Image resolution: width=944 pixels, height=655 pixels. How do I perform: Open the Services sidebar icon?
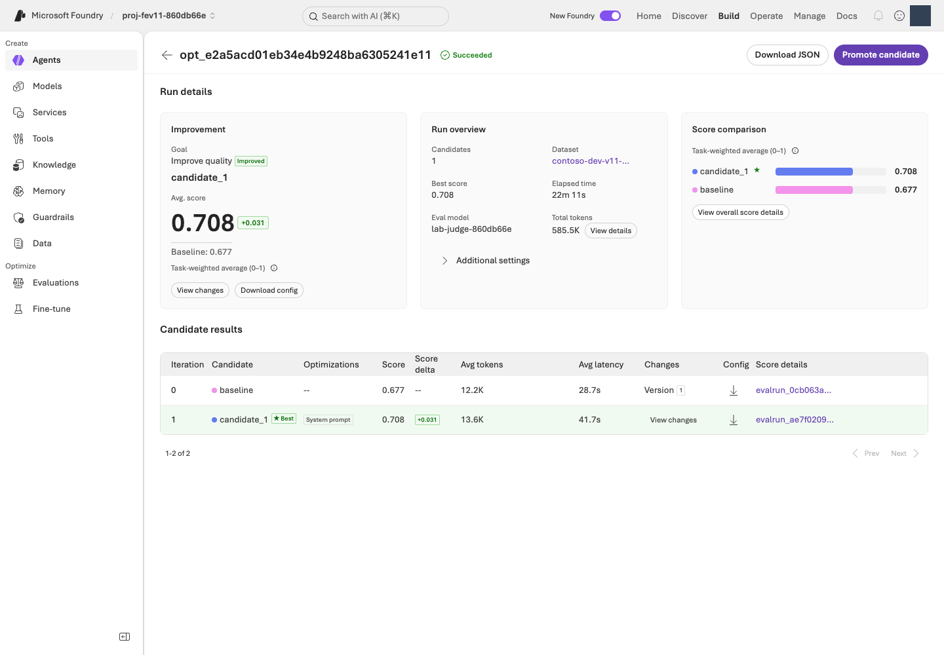click(18, 113)
